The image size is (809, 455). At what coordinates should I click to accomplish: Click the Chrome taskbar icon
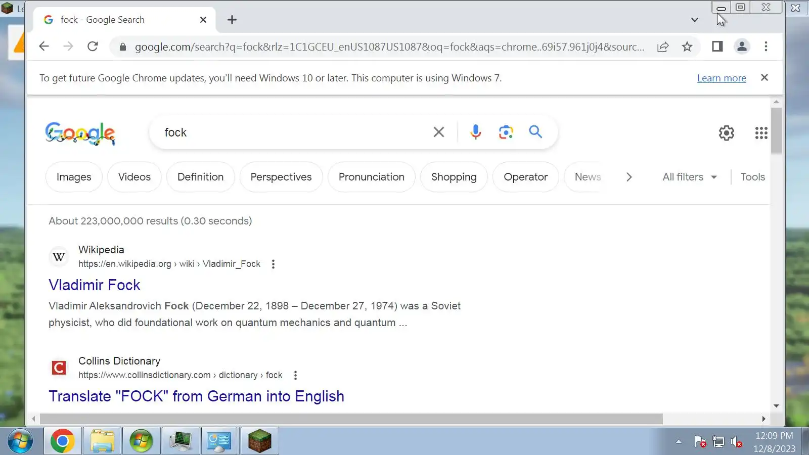62,441
